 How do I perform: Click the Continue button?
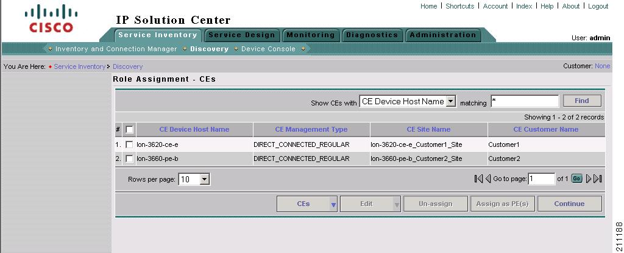(x=570, y=204)
